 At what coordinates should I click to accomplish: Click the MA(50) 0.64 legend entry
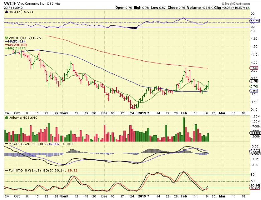pos(17,41)
